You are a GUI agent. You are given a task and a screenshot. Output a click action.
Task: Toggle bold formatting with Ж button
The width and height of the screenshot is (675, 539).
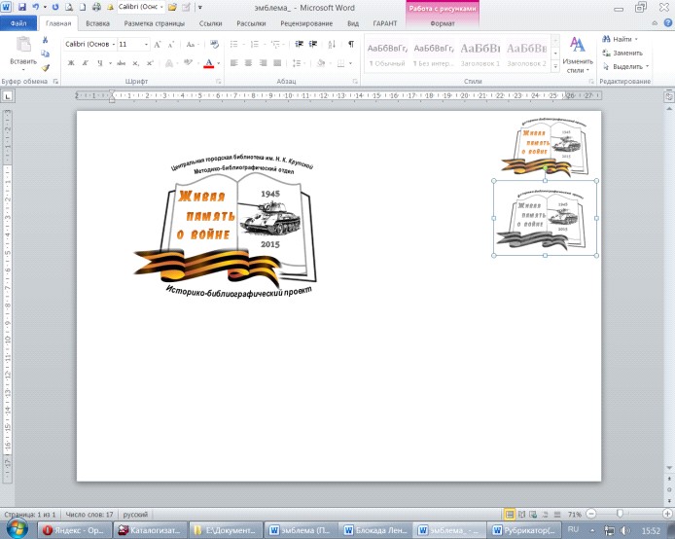coord(71,63)
